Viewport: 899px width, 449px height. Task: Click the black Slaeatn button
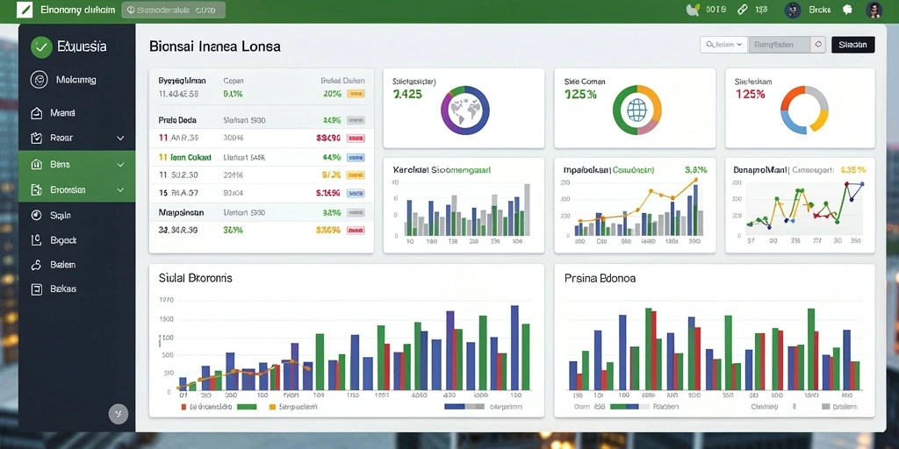(x=853, y=45)
